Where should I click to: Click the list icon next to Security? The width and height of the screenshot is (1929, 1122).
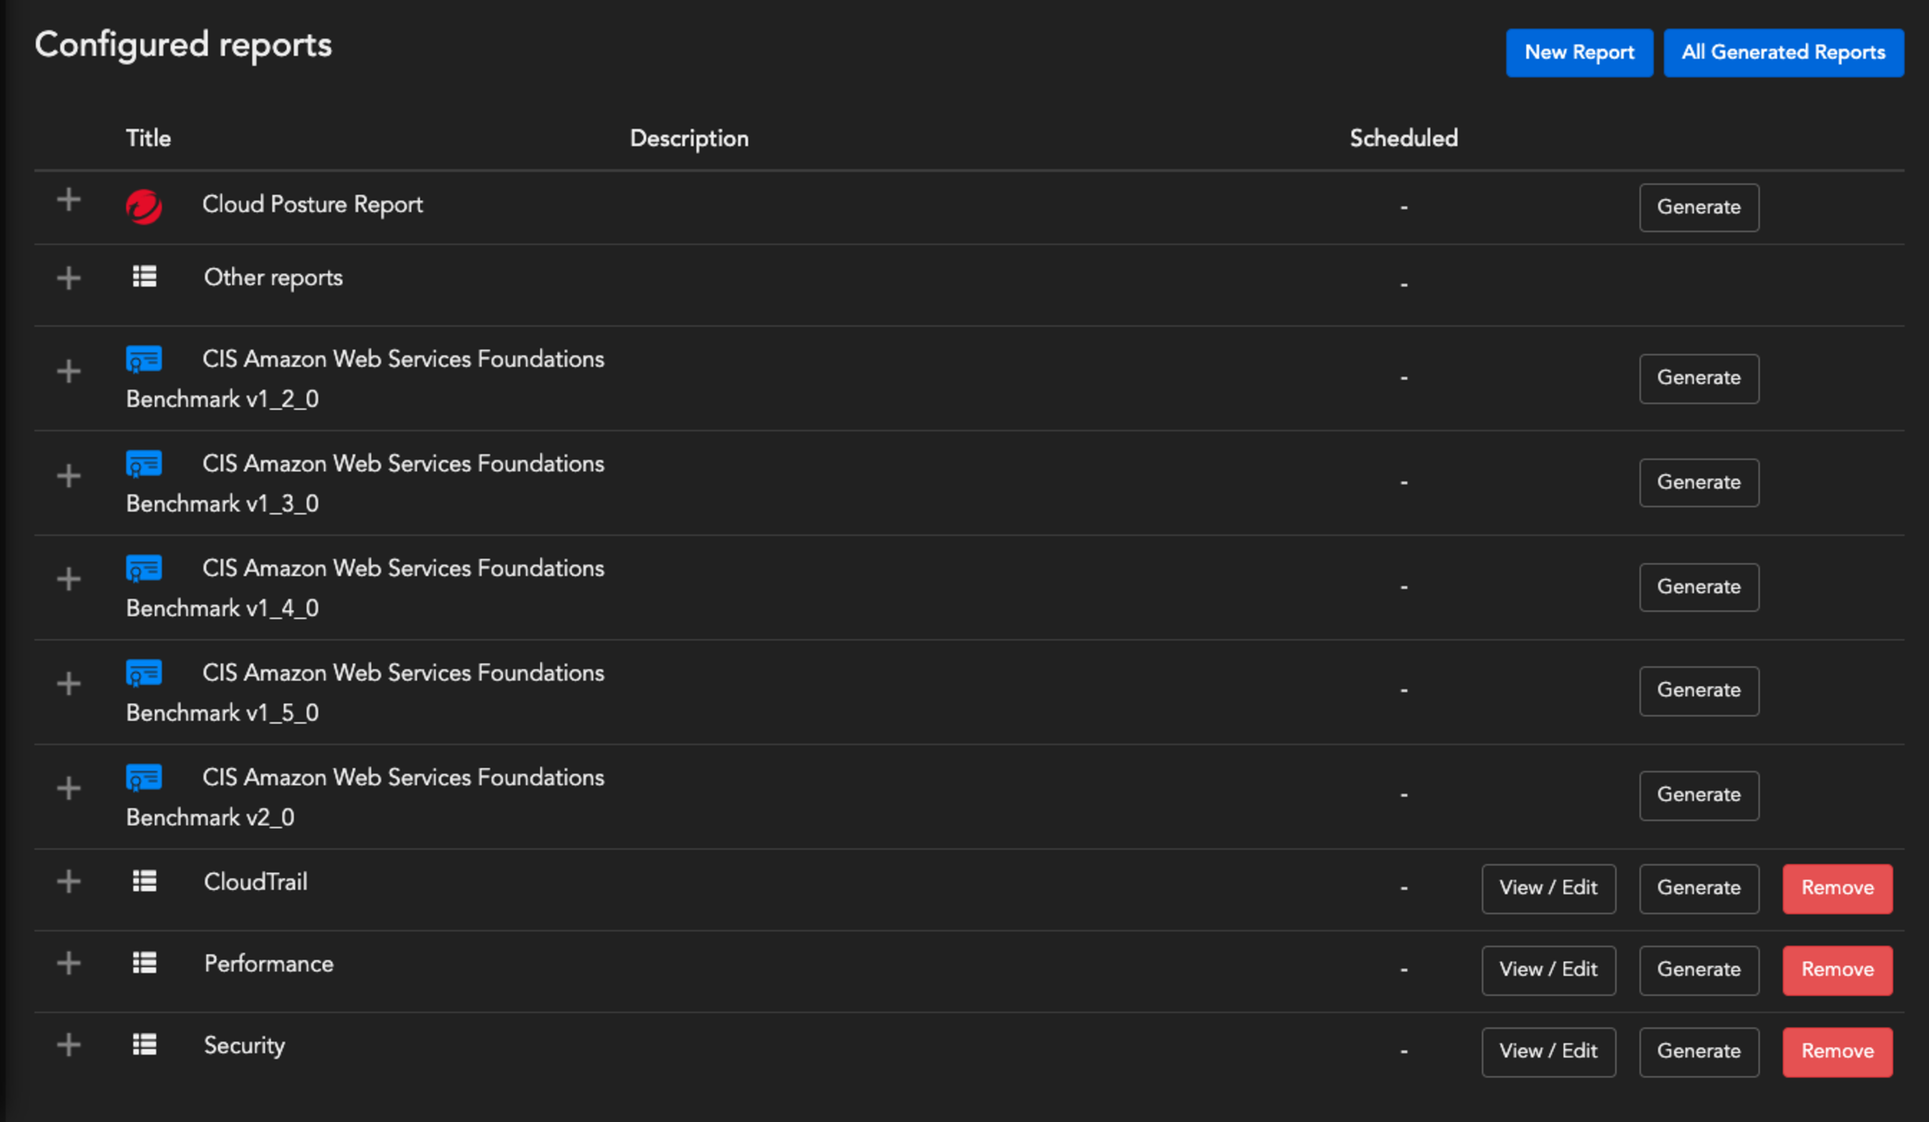(x=144, y=1044)
